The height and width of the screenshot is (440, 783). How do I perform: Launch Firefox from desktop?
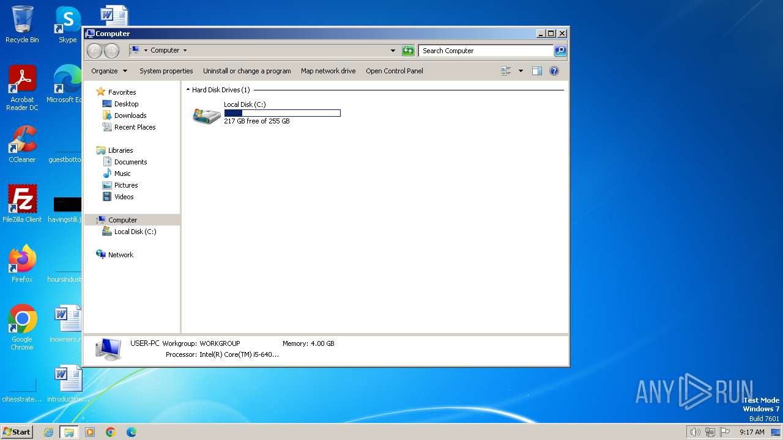22,263
